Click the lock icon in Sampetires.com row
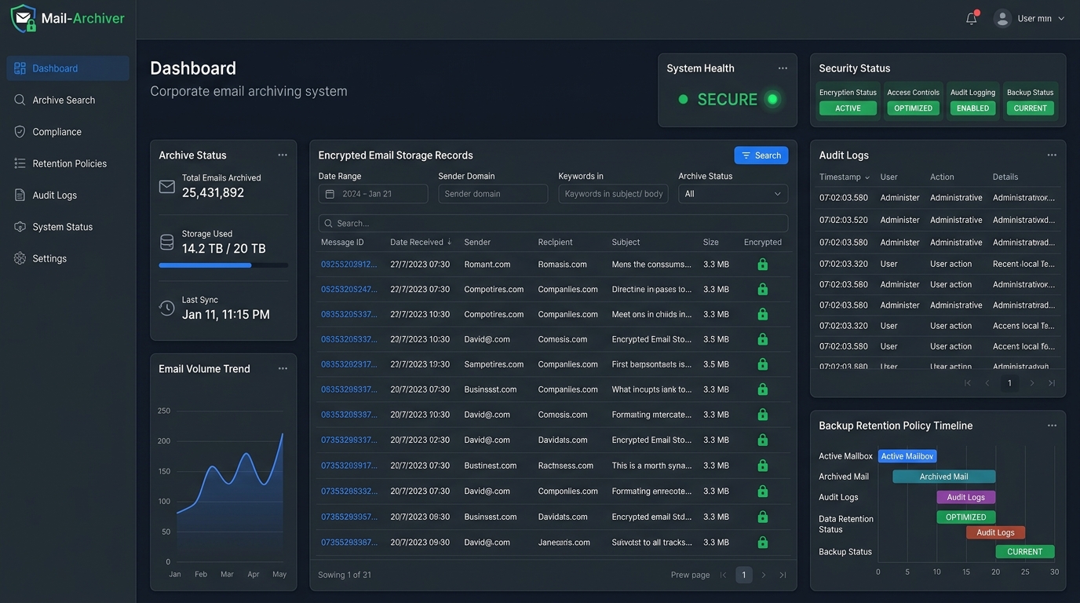Image resolution: width=1080 pixels, height=603 pixels. [762, 364]
